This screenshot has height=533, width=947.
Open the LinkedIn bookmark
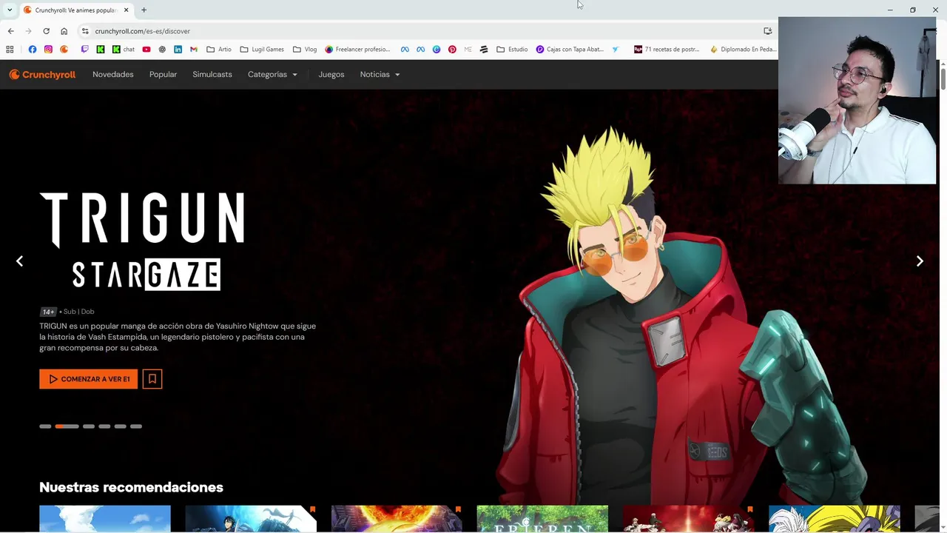tap(178, 50)
